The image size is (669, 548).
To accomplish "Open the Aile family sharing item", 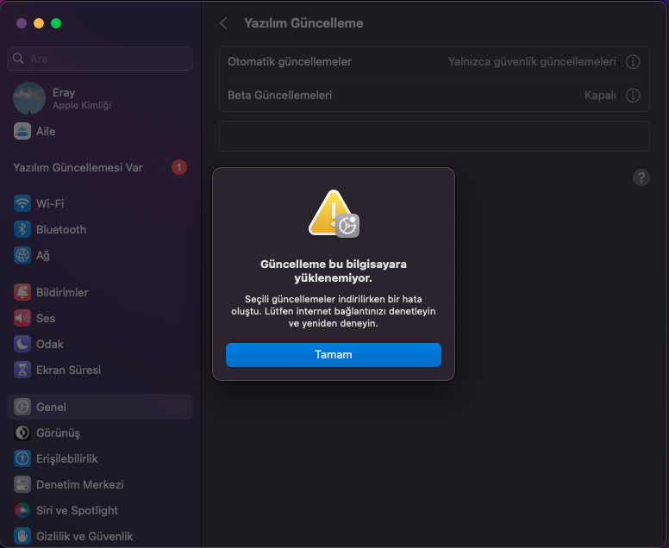I will tap(46, 132).
